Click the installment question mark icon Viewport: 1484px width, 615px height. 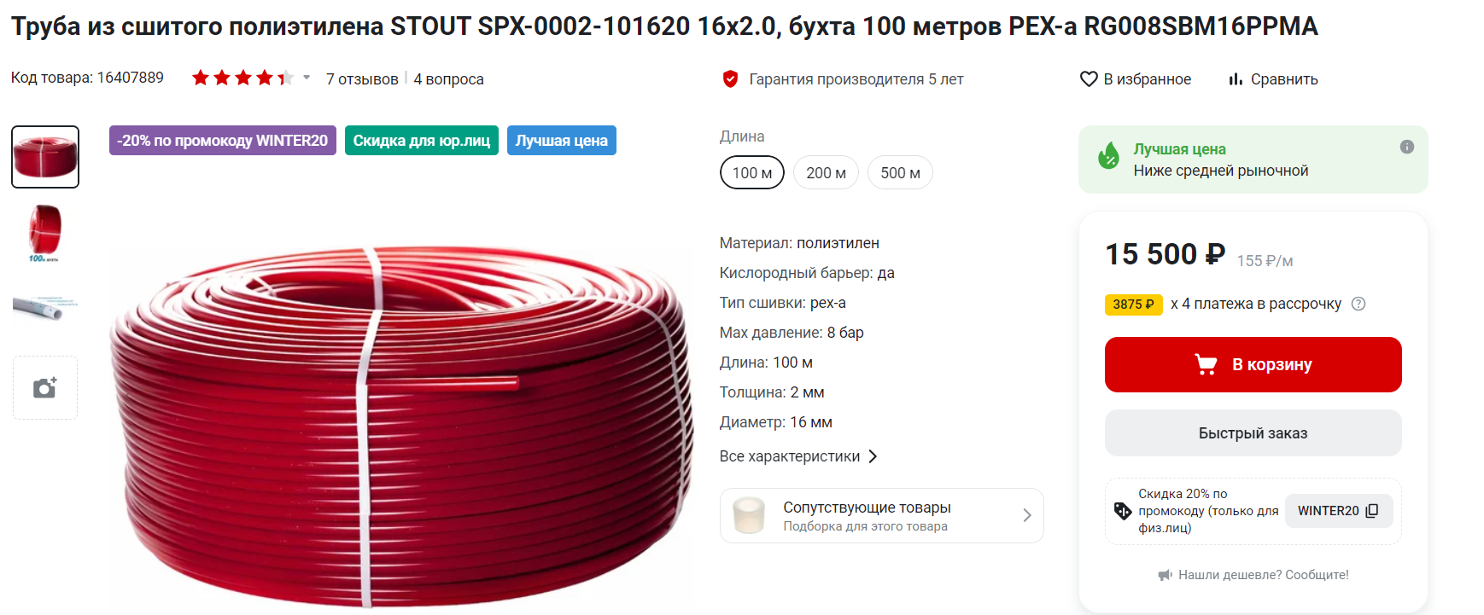[1358, 304]
